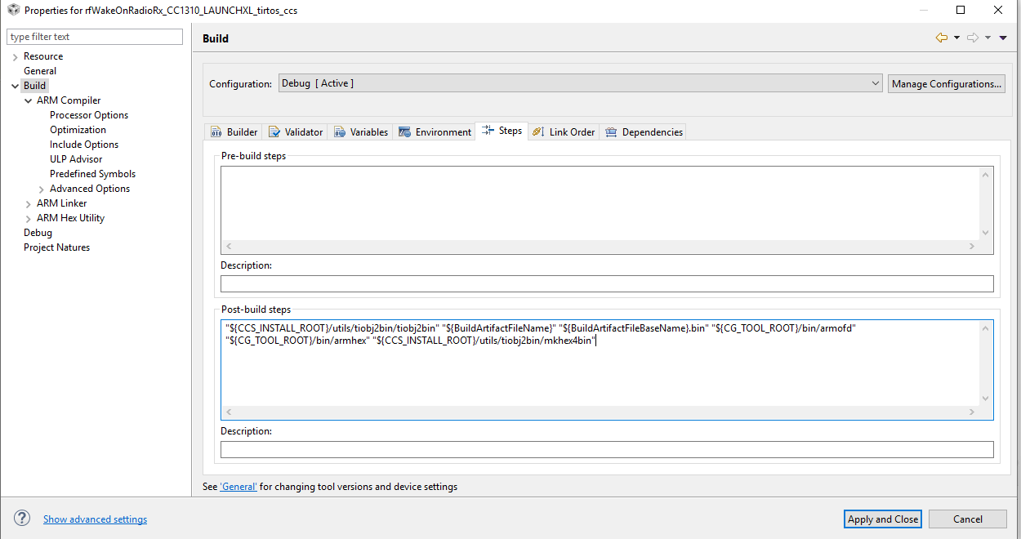
Task: Switch to the Validator tab
Action: (296, 131)
